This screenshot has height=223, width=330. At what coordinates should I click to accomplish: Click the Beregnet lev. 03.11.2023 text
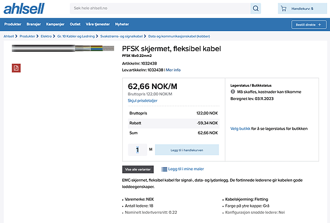(252, 99)
